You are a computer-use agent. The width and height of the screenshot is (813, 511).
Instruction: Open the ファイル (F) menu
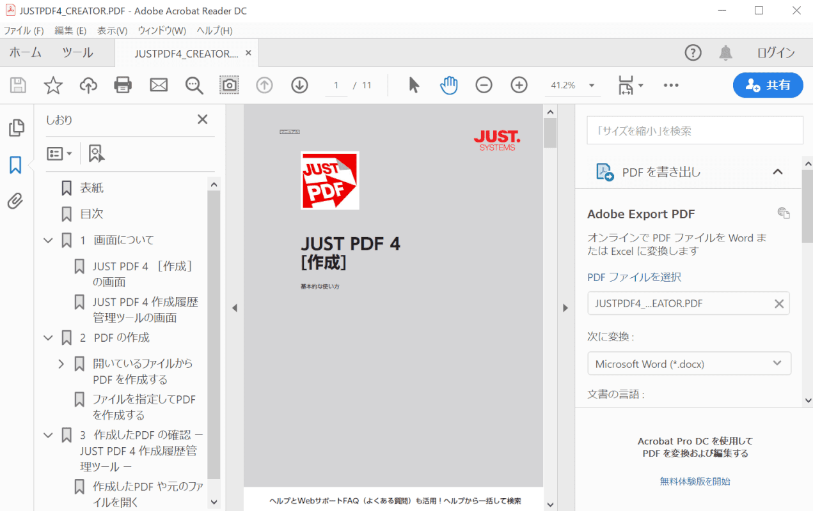pos(24,31)
